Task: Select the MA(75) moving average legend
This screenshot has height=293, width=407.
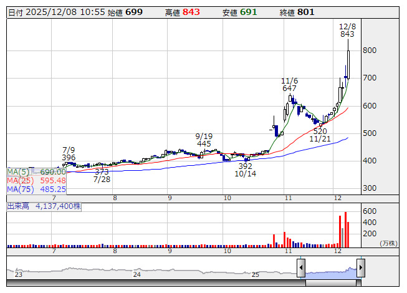Action: click(36, 189)
